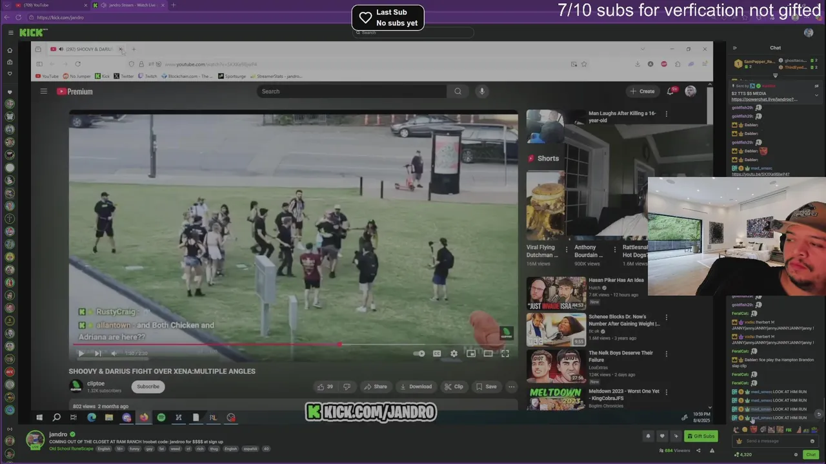The image size is (826, 464).
Task: Open the Twitch bookmark
Action: (148, 76)
